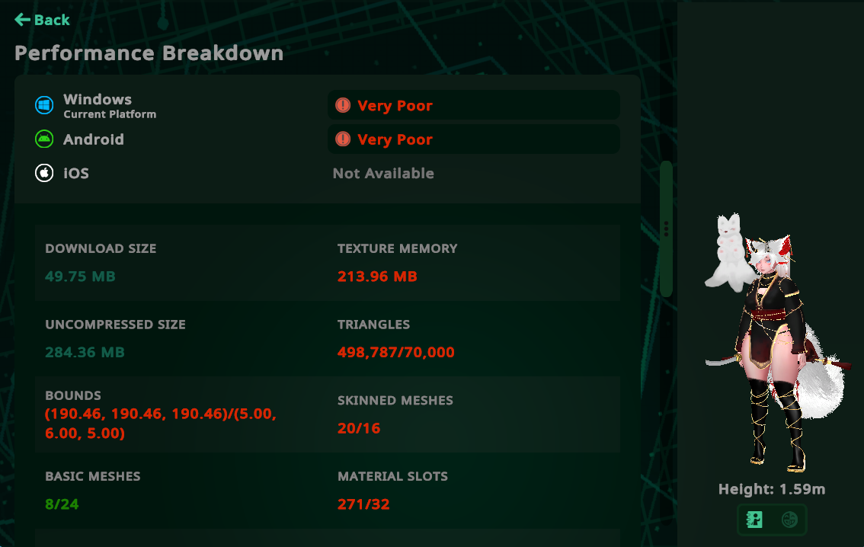Click the Windows platform icon
The image size is (864, 547).
click(44, 106)
